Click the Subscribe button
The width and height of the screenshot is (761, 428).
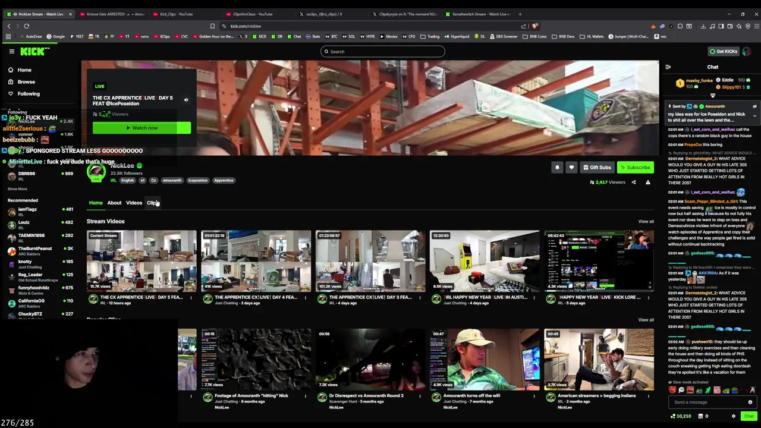click(635, 168)
